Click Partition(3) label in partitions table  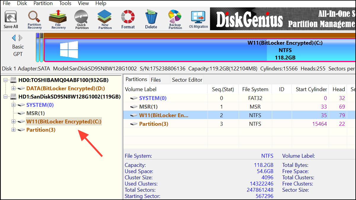(x=154, y=124)
